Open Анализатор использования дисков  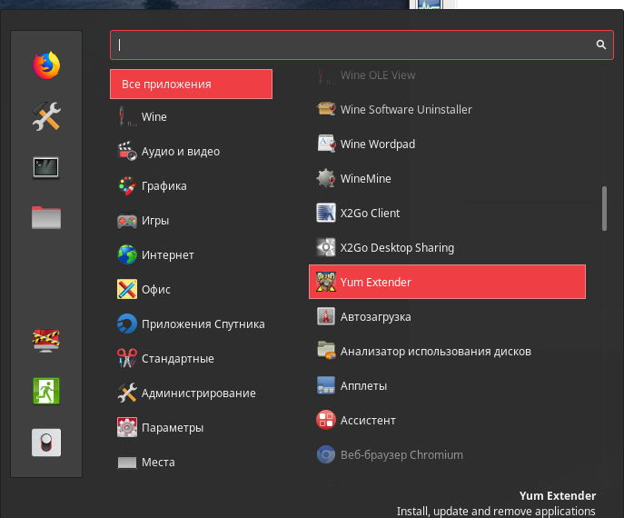point(447,351)
